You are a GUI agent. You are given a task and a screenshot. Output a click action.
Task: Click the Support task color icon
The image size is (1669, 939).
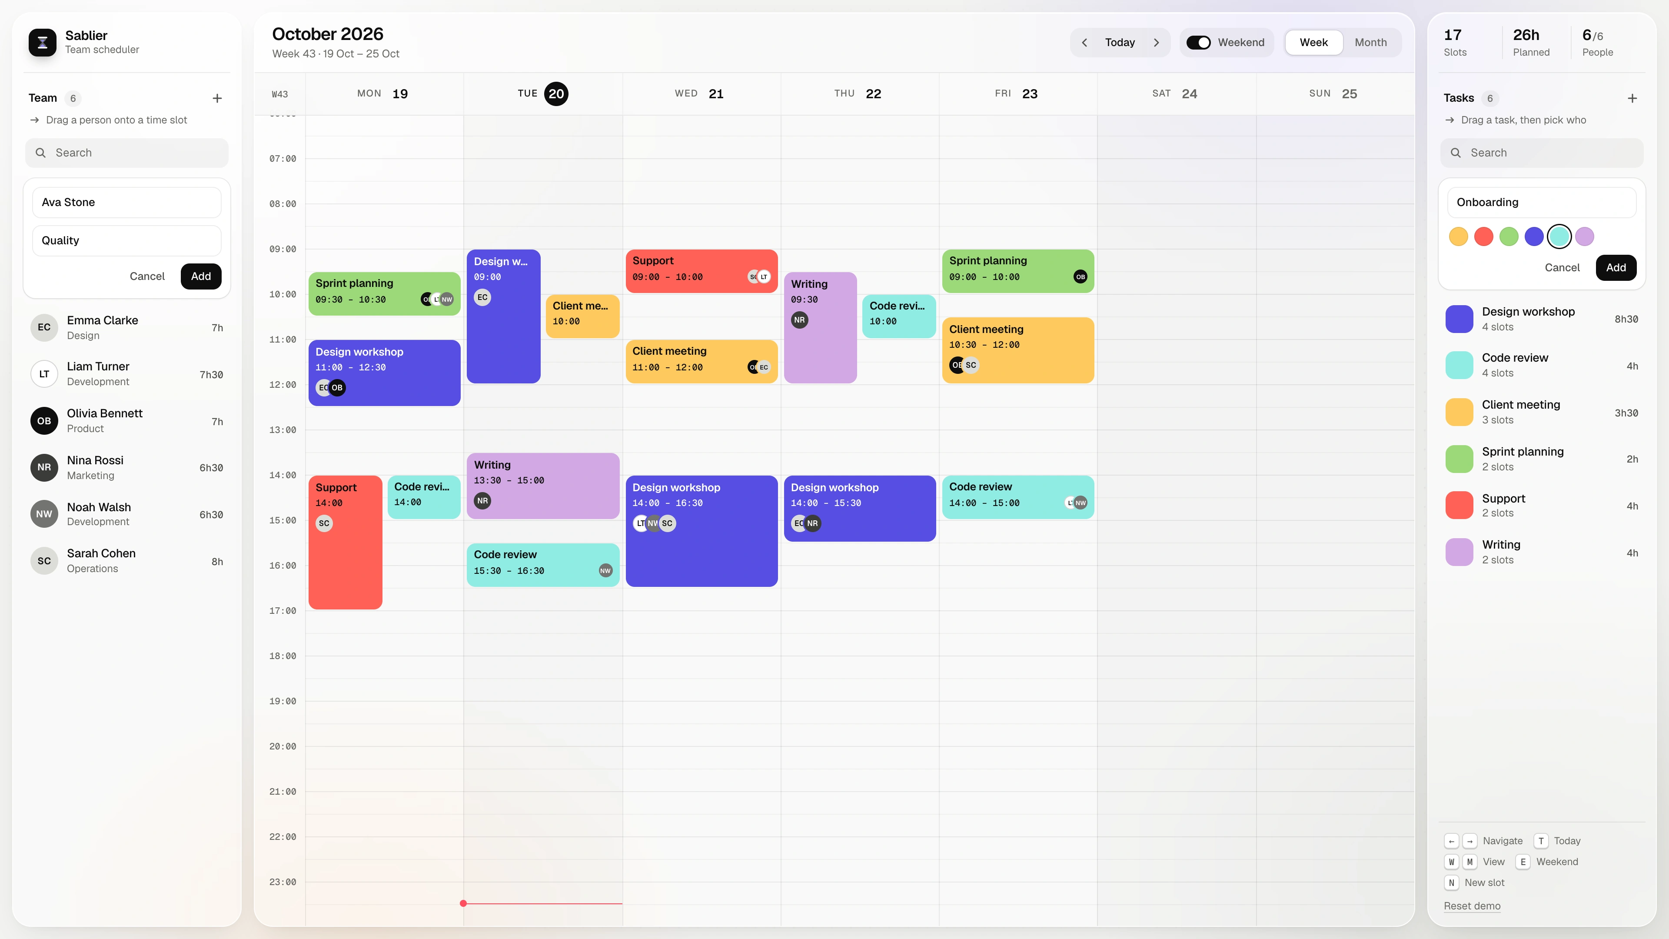tap(1459, 506)
